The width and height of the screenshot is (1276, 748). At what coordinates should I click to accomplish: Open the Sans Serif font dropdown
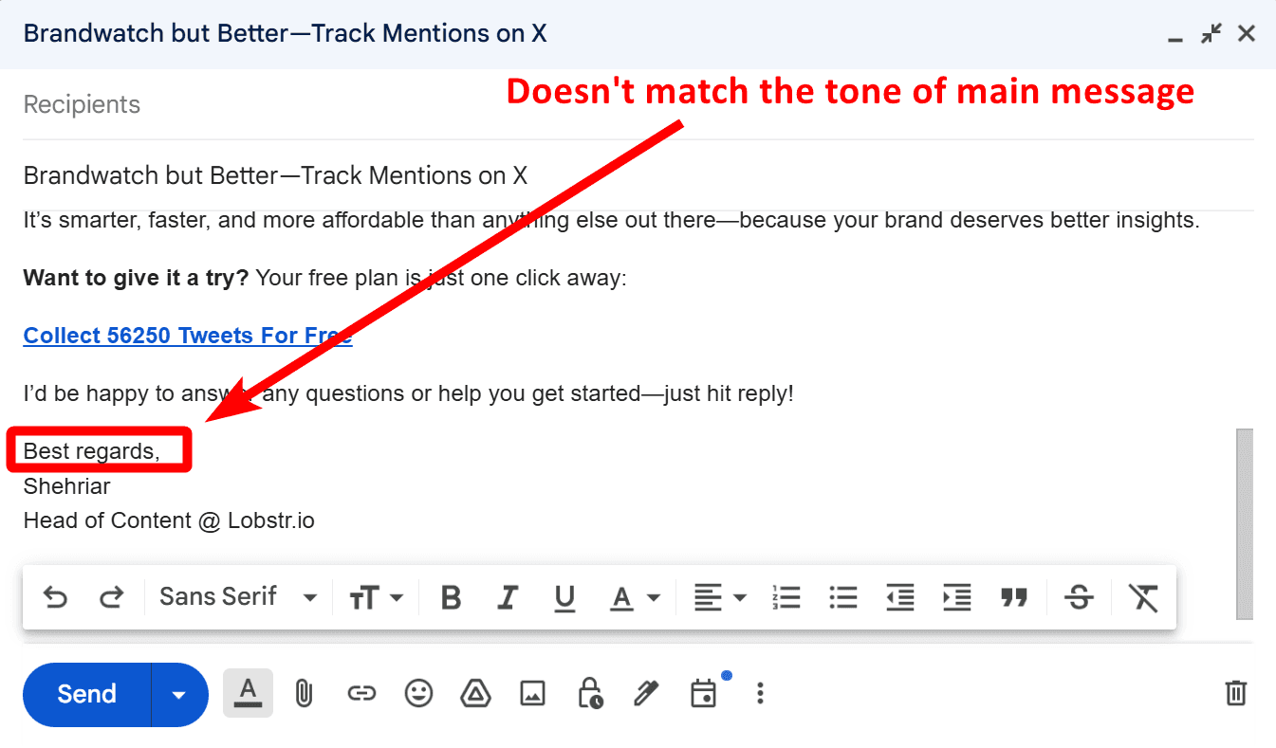pyautogui.click(x=238, y=597)
